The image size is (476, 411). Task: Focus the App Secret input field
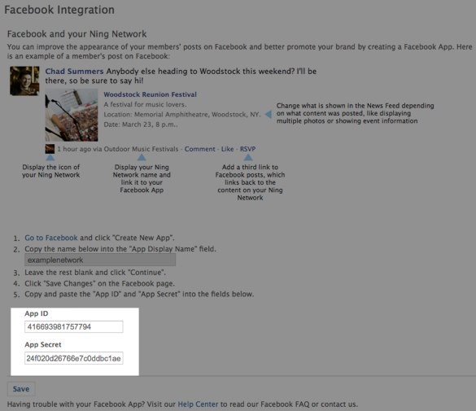[x=74, y=358]
